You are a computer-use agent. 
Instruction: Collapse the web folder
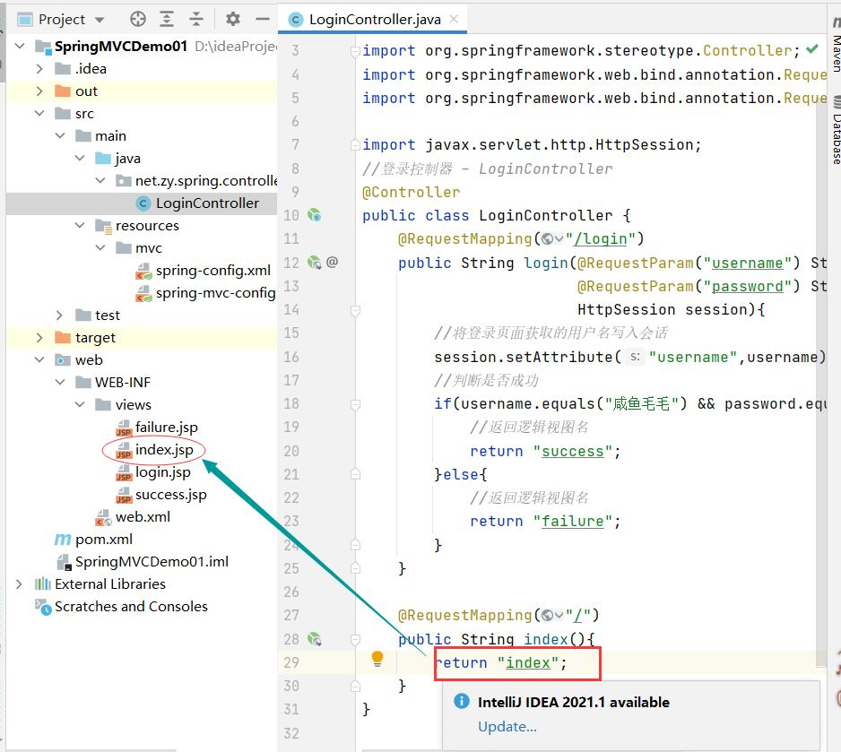tap(39, 360)
